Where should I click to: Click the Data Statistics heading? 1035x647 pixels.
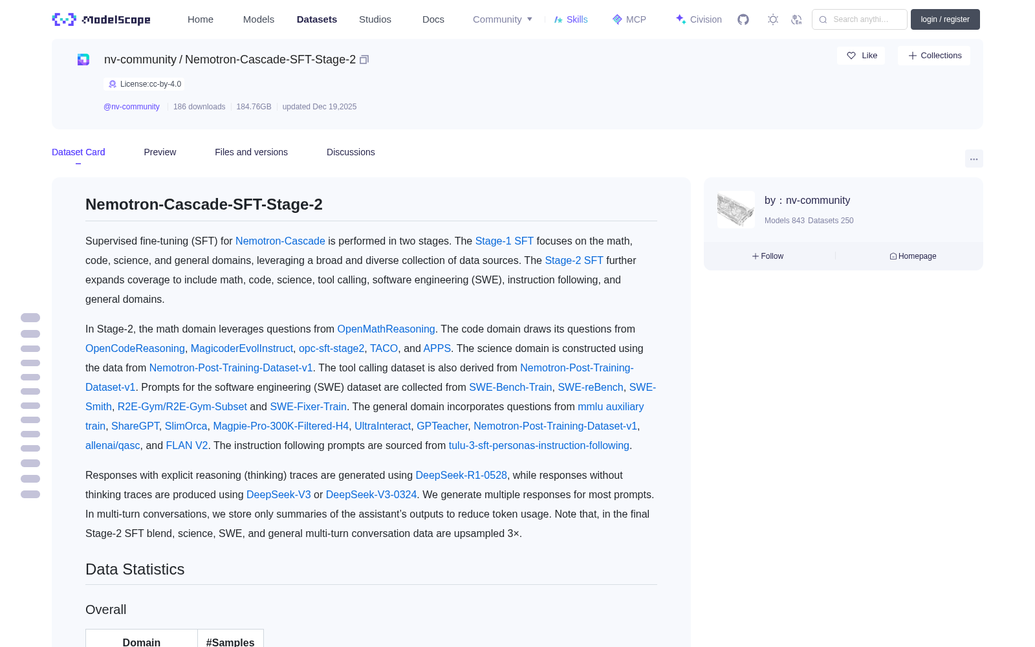(135, 569)
